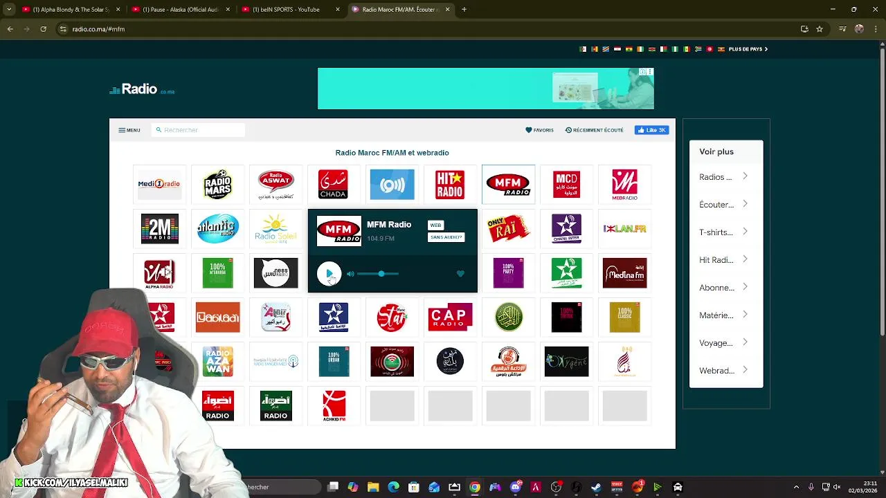
Task: Open the 100% Classic station
Action: tap(624, 317)
